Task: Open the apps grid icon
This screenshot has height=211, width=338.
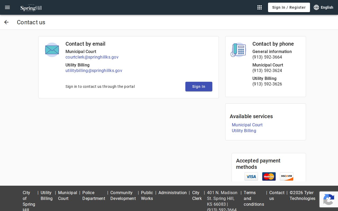Action: tap(260, 7)
